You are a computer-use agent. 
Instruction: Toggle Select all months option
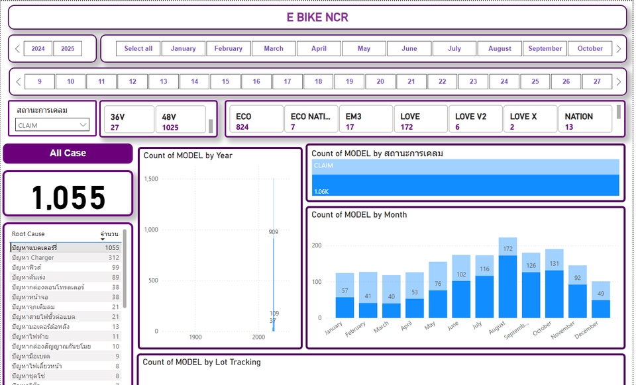click(138, 49)
